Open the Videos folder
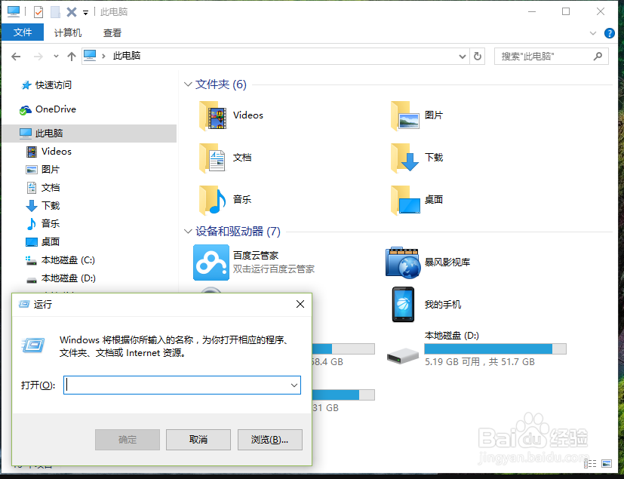Screen dimensions: 624x479 click(x=247, y=115)
